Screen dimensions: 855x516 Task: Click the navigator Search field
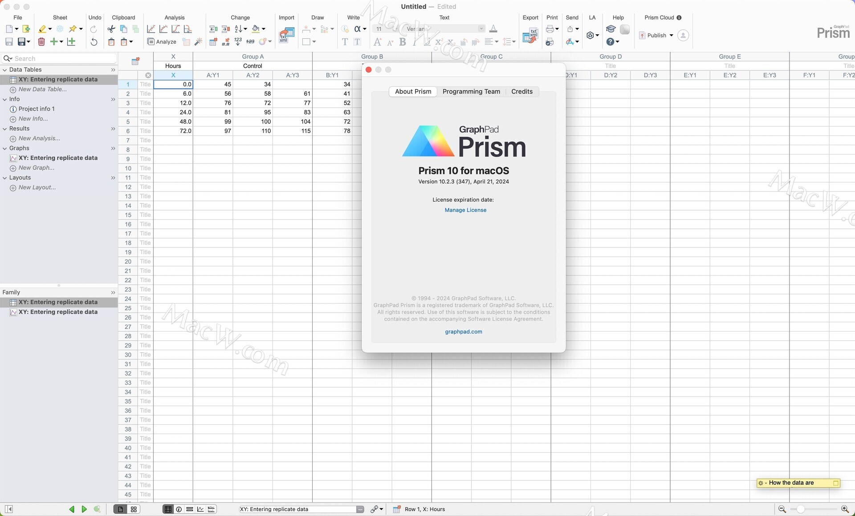coord(59,58)
